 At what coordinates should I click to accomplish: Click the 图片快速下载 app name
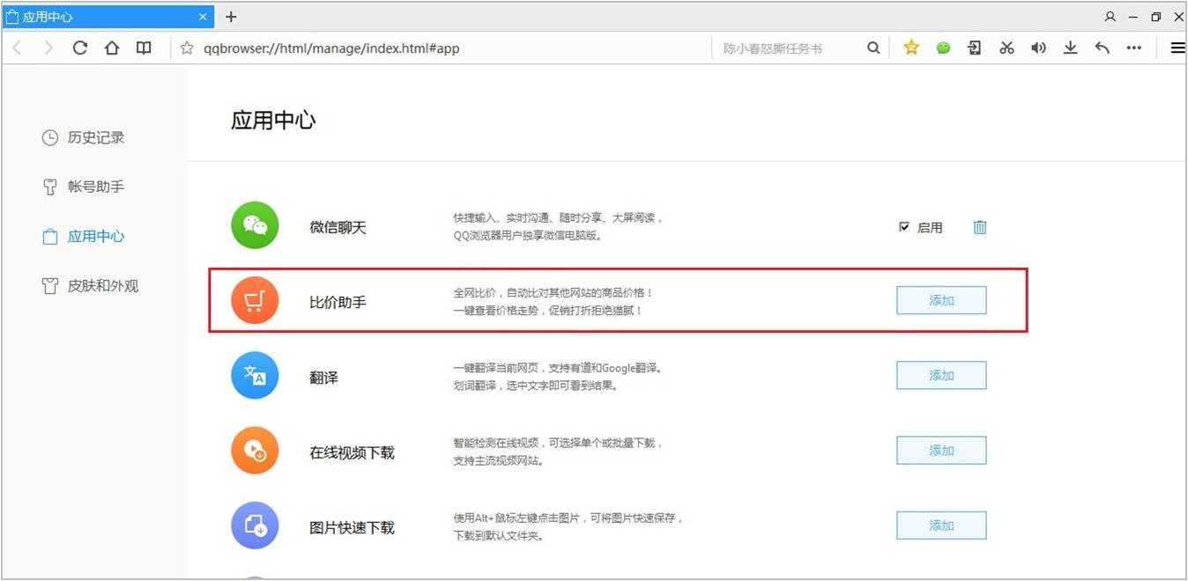(352, 527)
